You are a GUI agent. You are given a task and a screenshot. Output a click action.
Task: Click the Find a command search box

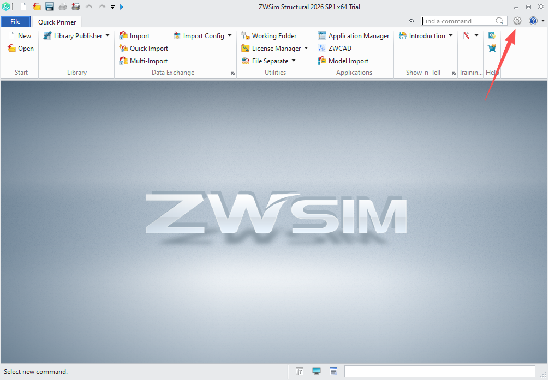pyautogui.click(x=458, y=21)
